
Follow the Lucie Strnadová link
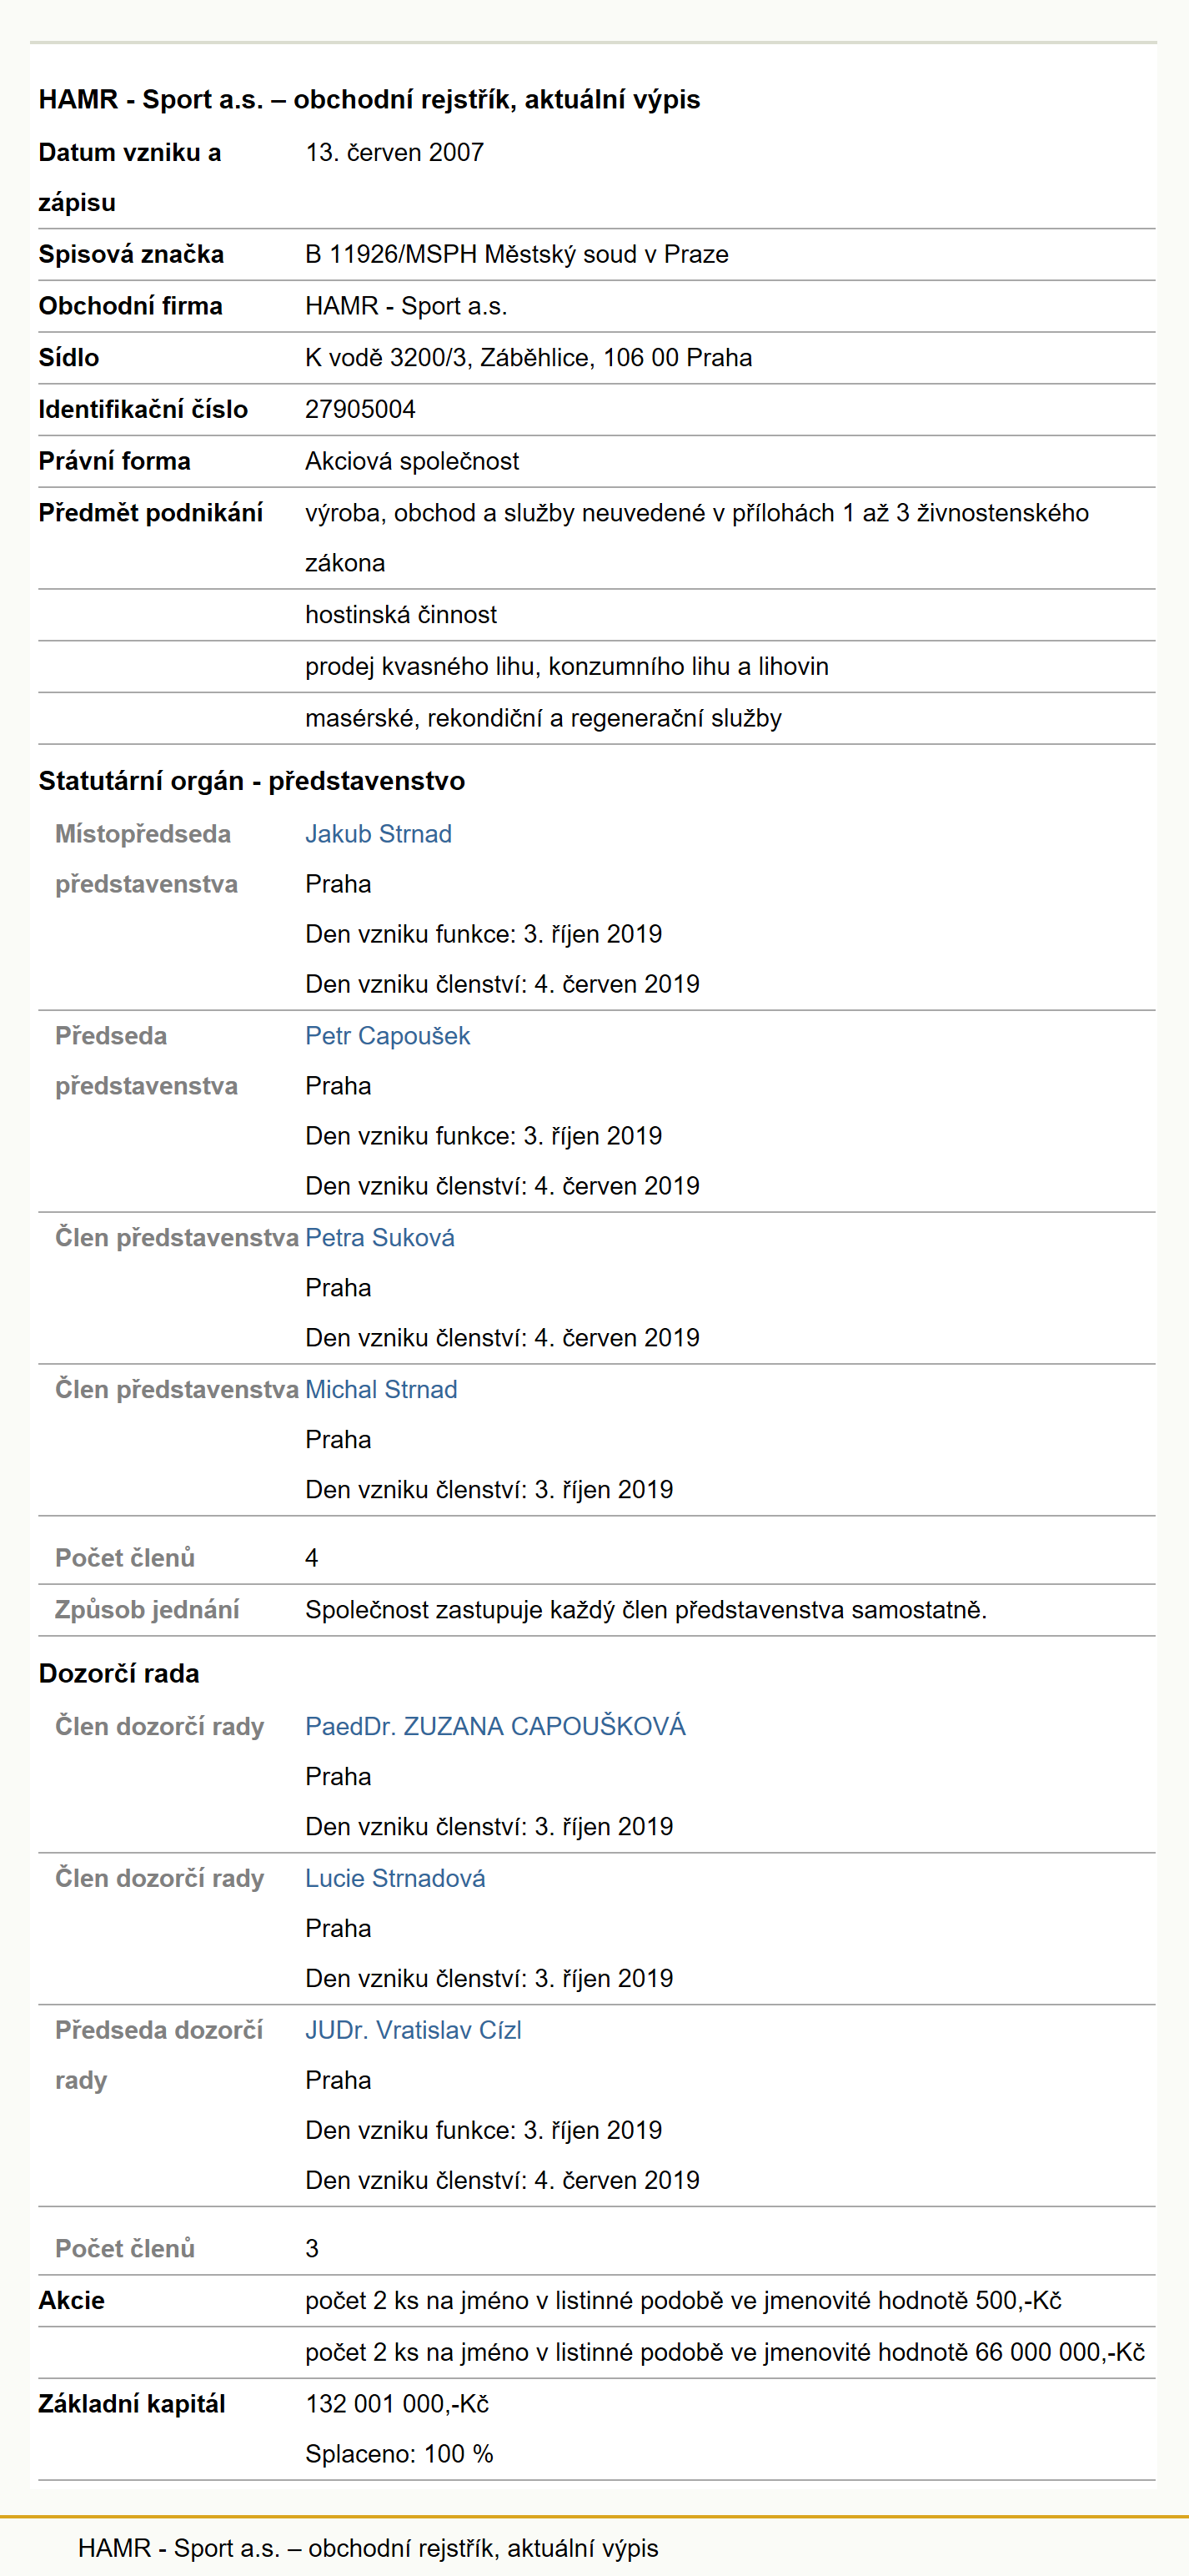pyautogui.click(x=394, y=1879)
